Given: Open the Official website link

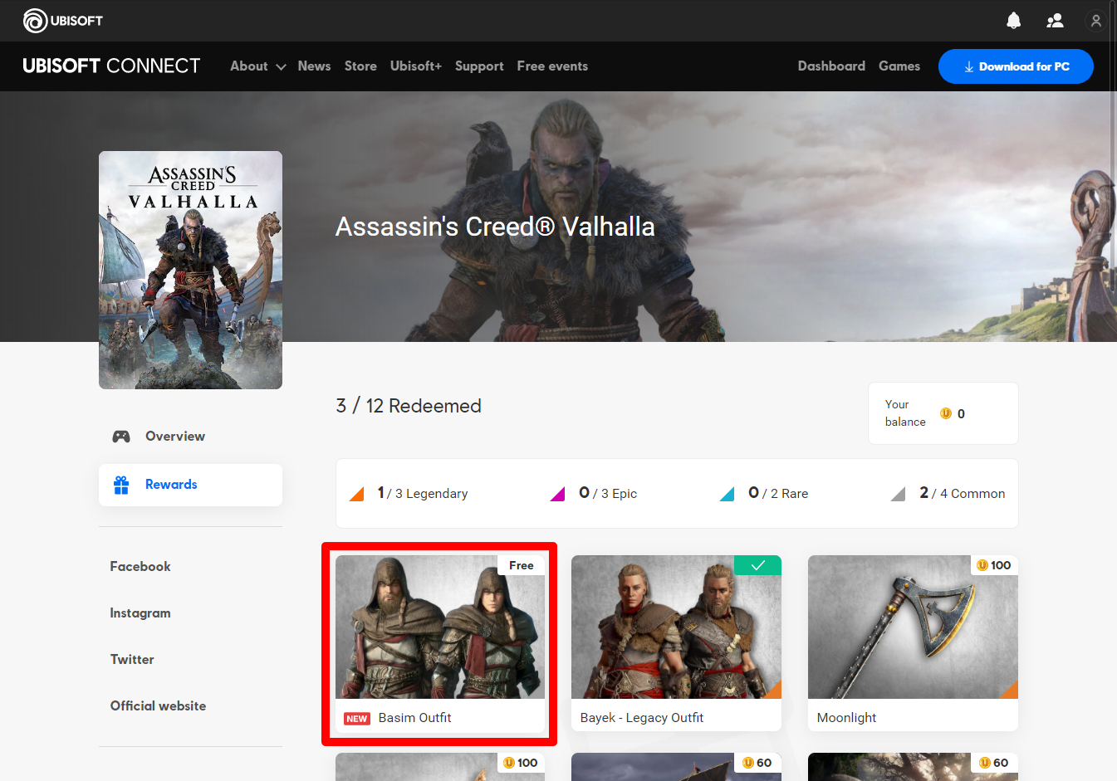Looking at the screenshot, I should coord(158,706).
